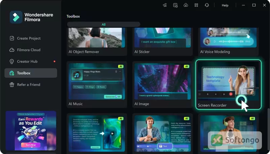Screen dimensions: 270x154
Task: Click the cloud download icon
Action: pos(186,5)
